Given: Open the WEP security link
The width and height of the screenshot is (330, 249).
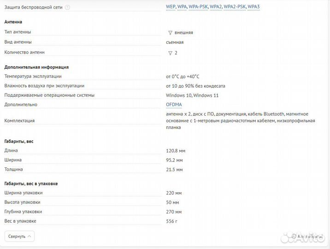Looking at the screenshot, I should [170, 7].
